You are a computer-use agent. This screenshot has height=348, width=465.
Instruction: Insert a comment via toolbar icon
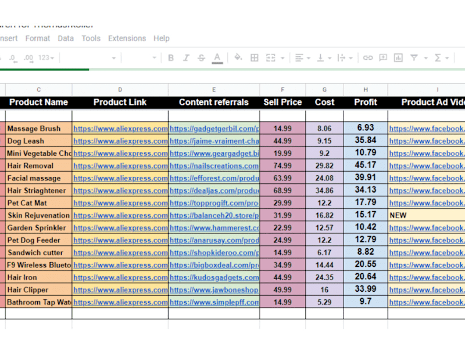tap(383, 57)
